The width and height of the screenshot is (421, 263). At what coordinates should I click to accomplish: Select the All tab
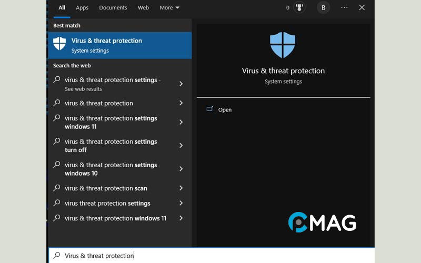[x=62, y=8]
